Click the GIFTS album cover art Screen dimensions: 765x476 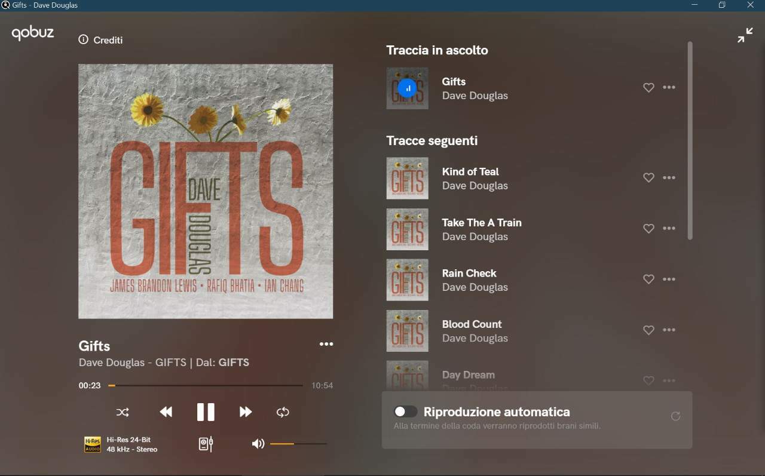click(206, 191)
